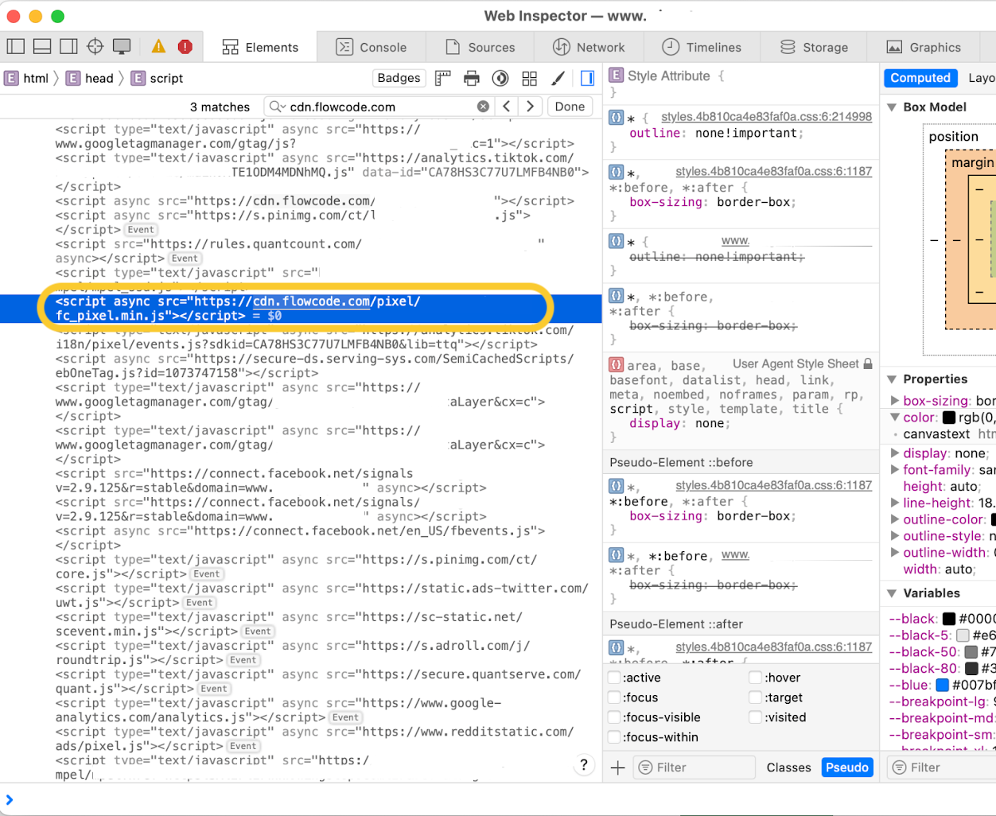The width and height of the screenshot is (996, 816).
Task: Select the element inspection crosshair tool
Action: (95, 47)
